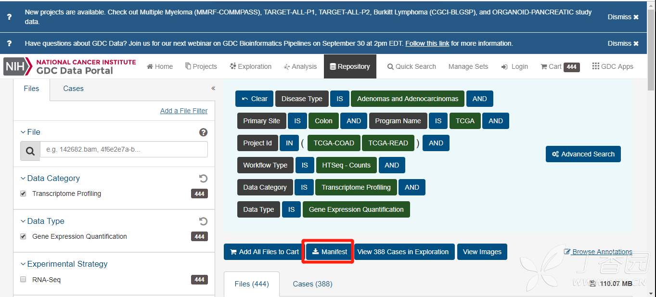Click the NIH GDC Data Portal logo

[70, 66]
